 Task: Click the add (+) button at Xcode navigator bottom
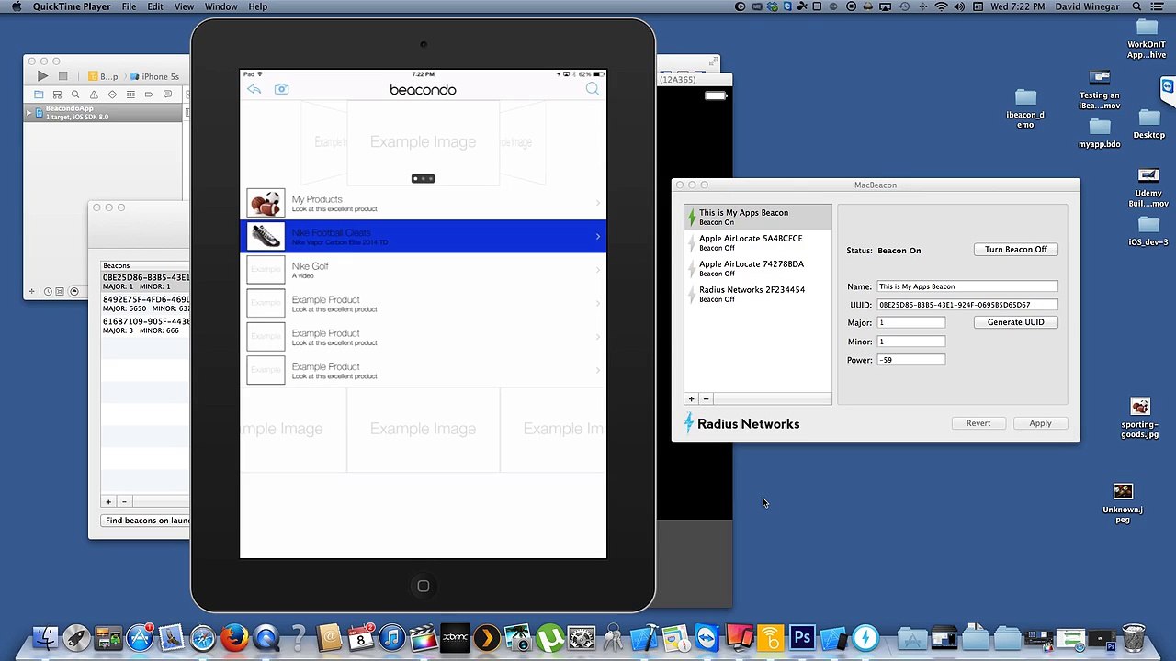pos(31,291)
